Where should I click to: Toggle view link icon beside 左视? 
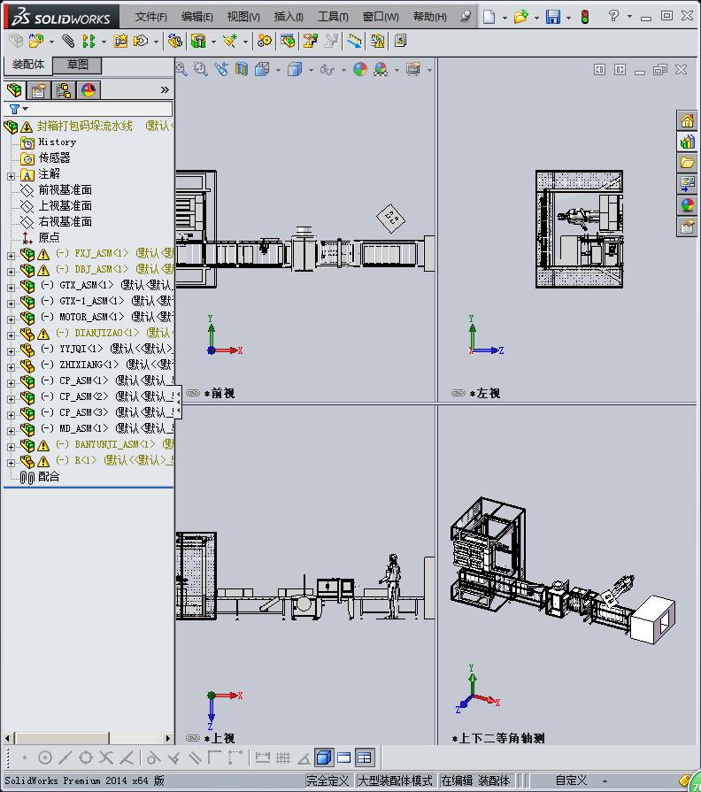(x=458, y=393)
